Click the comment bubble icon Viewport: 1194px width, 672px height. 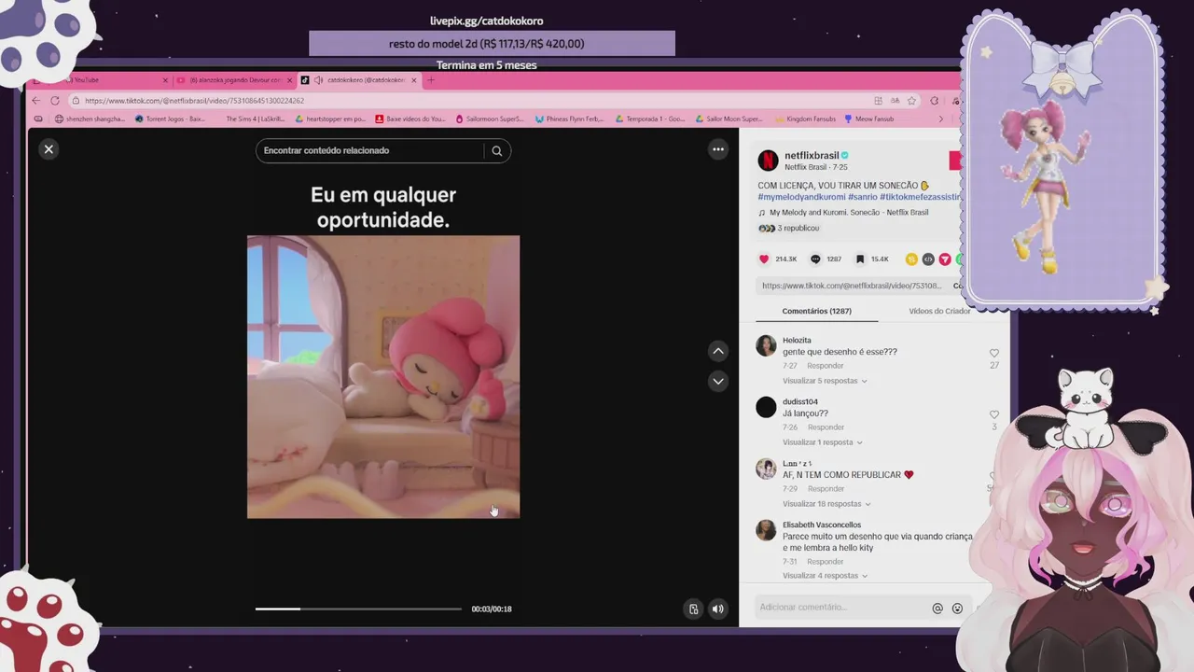[815, 259]
